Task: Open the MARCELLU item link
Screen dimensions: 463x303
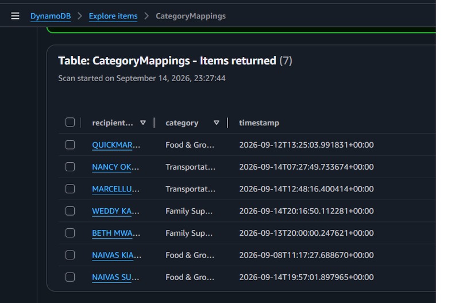Action: (116, 189)
